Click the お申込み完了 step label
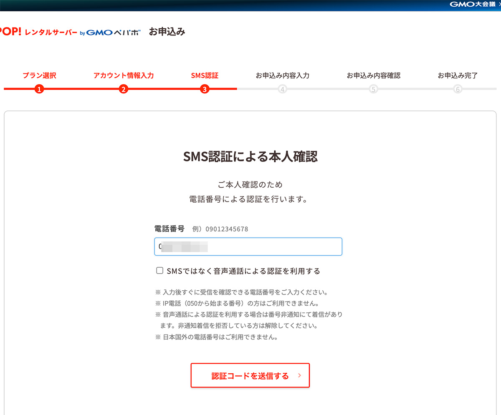The width and height of the screenshot is (501, 415). tap(457, 75)
